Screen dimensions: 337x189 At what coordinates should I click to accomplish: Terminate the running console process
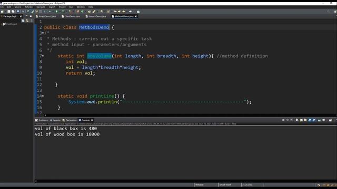click(283, 120)
